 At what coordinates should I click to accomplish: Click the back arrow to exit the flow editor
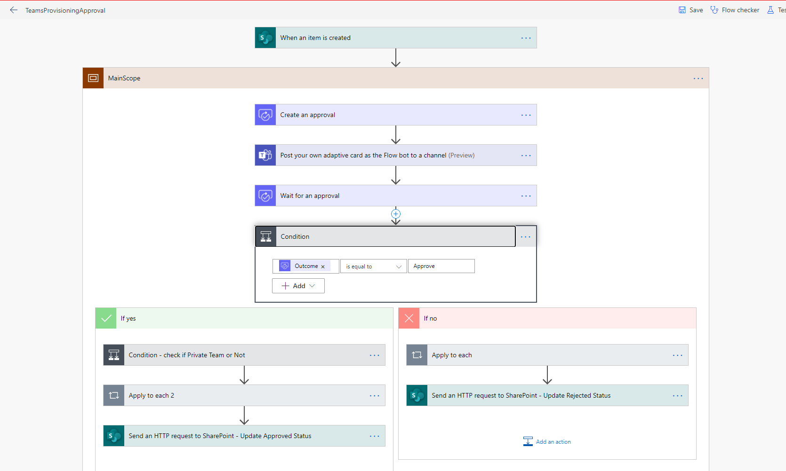pyautogui.click(x=13, y=10)
